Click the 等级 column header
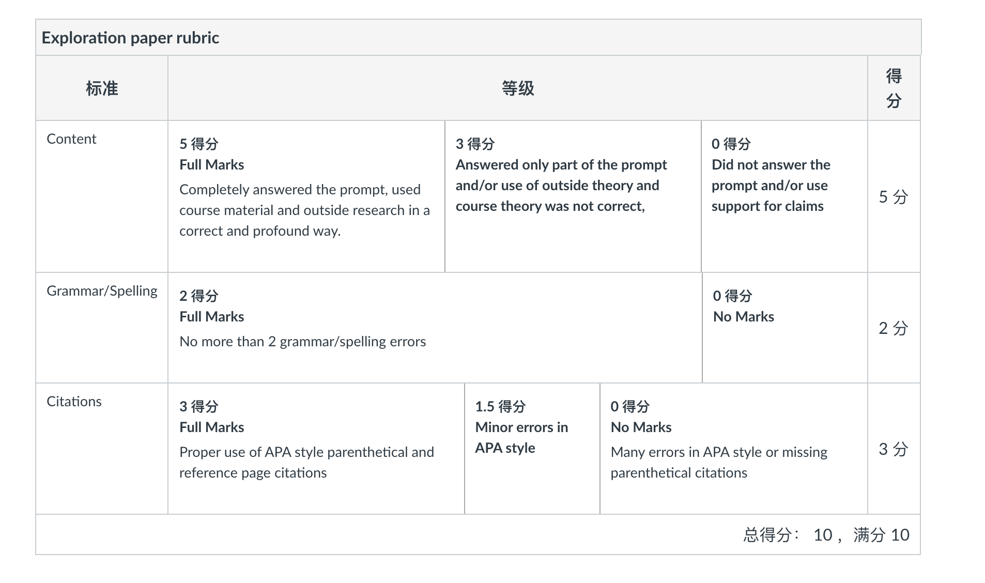 [x=518, y=88]
